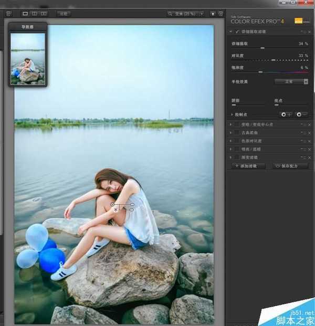The image size is (315, 326).
Task: Click the 添加滤镜 button
Action: pos(248,166)
